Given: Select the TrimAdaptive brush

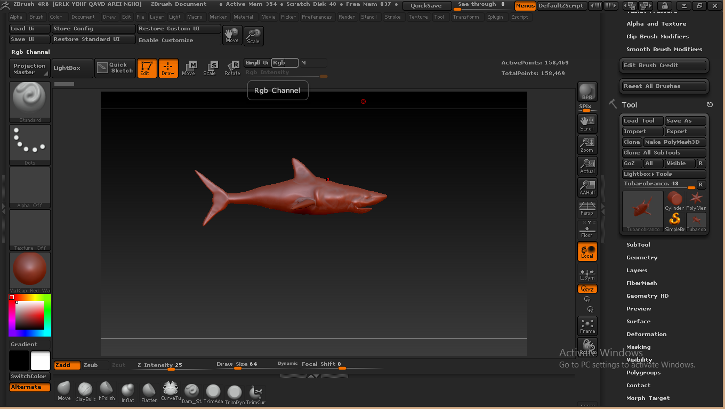Looking at the screenshot, I should coord(213,394).
